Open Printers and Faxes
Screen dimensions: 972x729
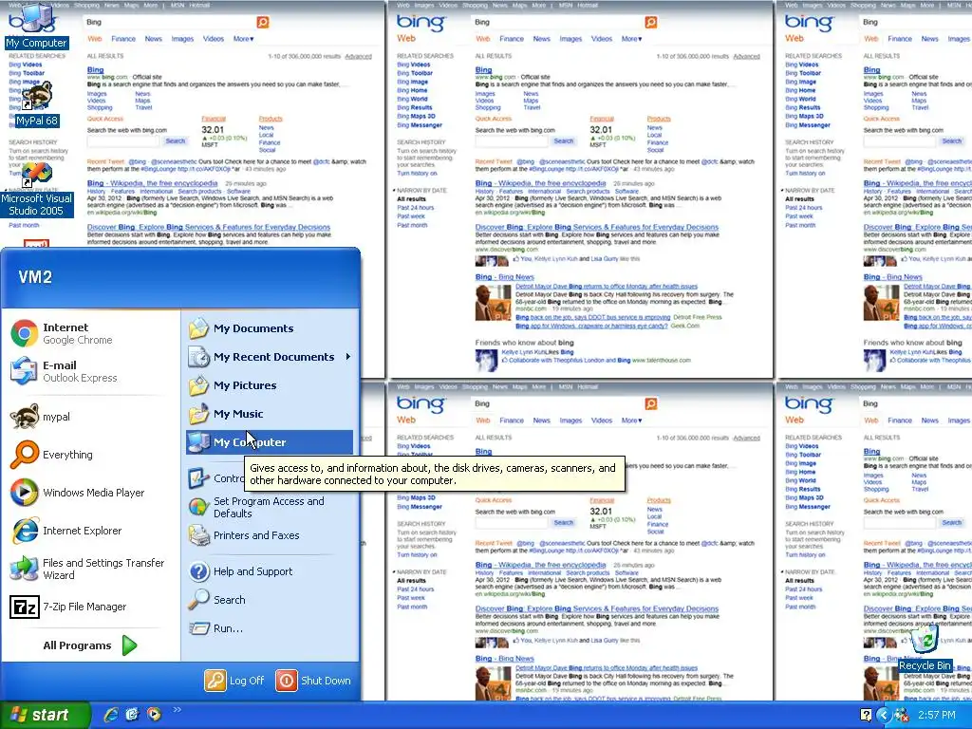coord(269,535)
